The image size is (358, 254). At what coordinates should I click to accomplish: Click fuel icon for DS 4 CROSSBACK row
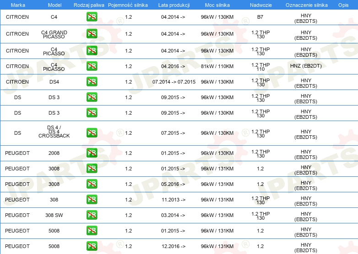click(92, 133)
